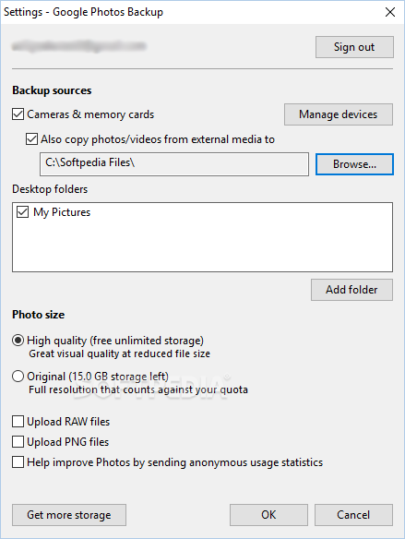Enable Upload RAW files
The image size is (405, 539).
18,422
